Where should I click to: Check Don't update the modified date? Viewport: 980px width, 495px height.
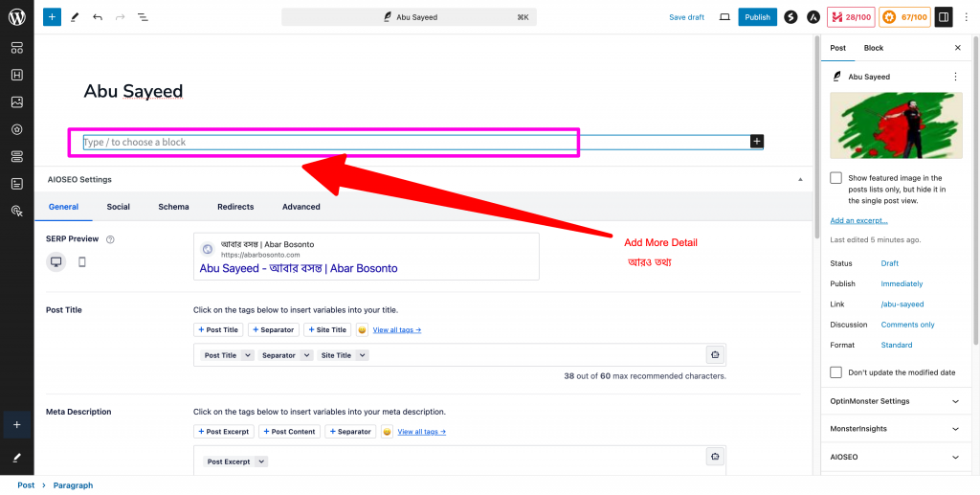(836, 372)
